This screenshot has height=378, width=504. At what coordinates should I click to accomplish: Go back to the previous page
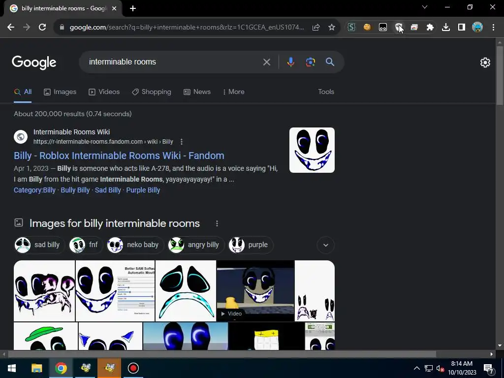(x=11, y=28)
